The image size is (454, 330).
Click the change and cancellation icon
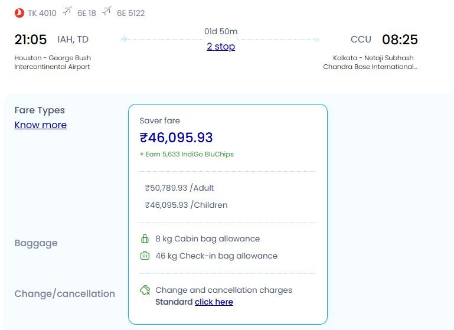pyautogui.click(x=145, y=290)
